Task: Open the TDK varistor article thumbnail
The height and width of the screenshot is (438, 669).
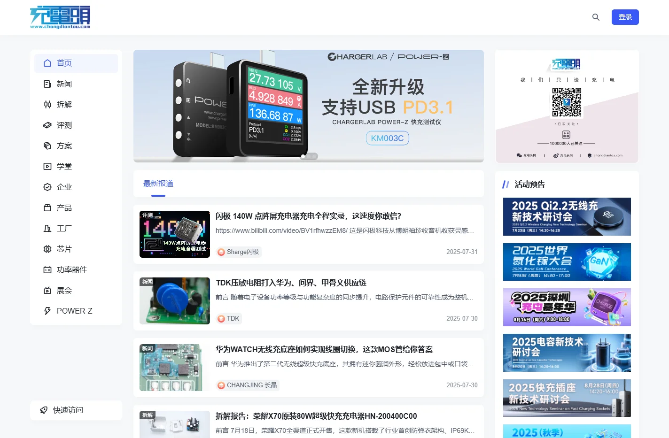Action: pos(175,301)
